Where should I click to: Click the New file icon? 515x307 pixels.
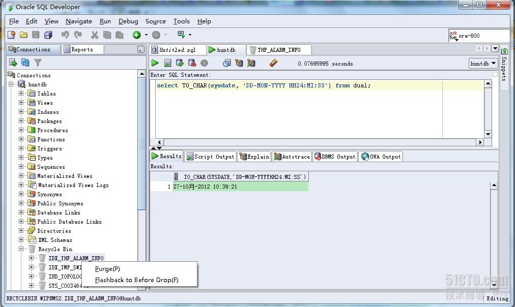point(12,35)
